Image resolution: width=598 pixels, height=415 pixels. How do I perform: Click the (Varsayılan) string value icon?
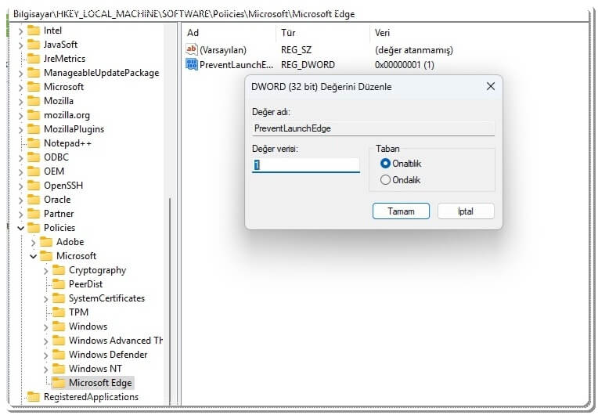pos(192,49)
